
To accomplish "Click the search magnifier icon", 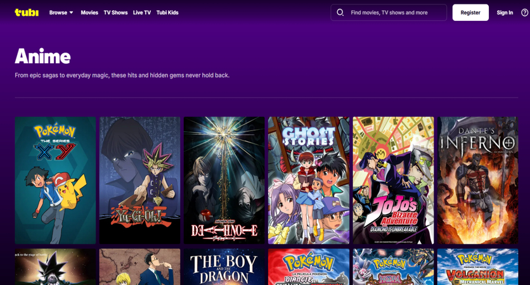I will [340, 13].
